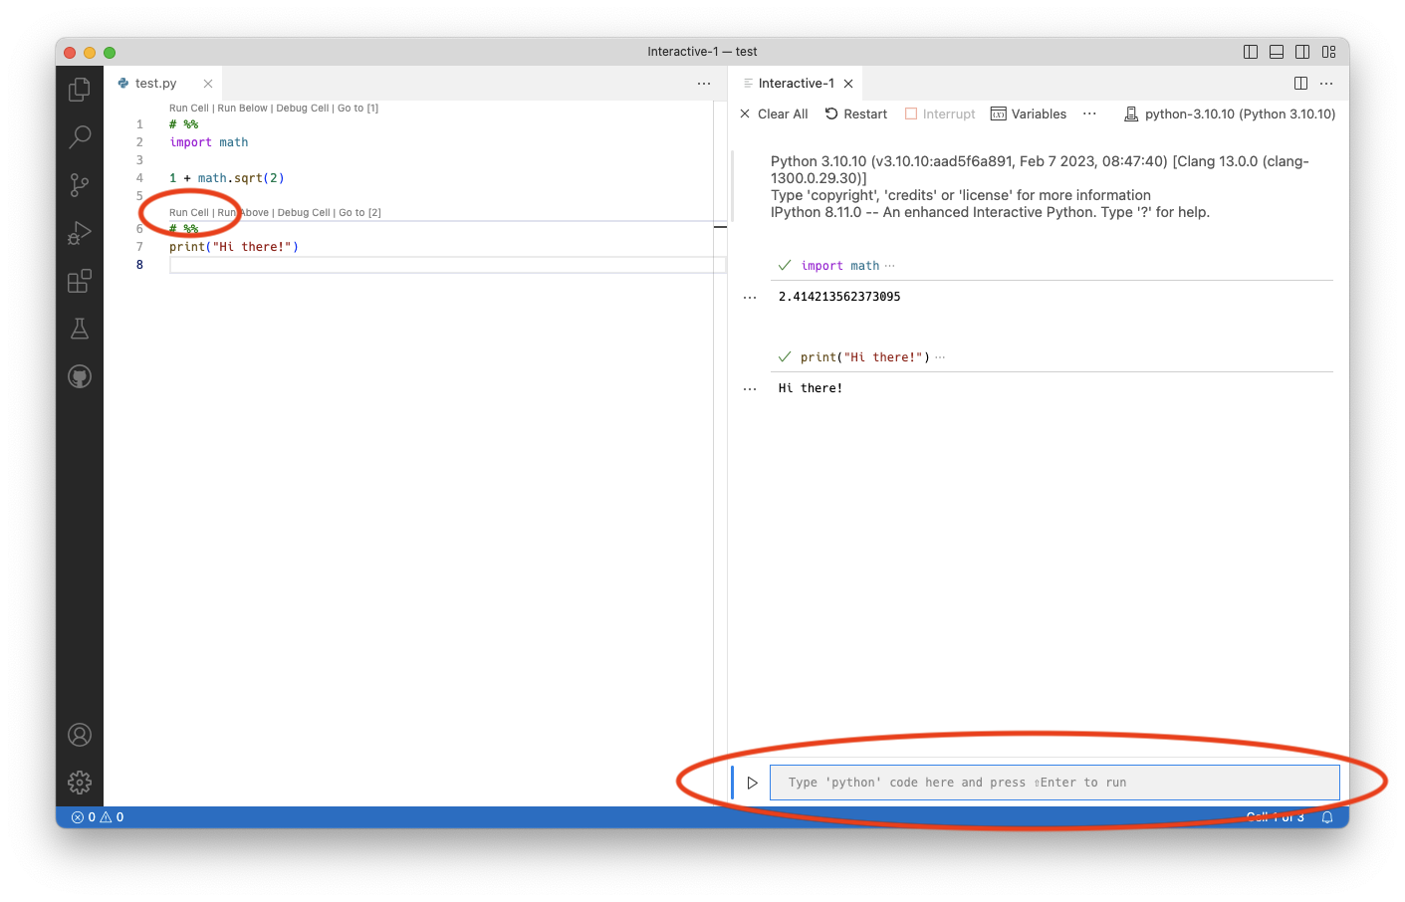1405x902 pixels.
Task: Select the python-3.10.10 kernel picker
Action: pos(1230,114)
